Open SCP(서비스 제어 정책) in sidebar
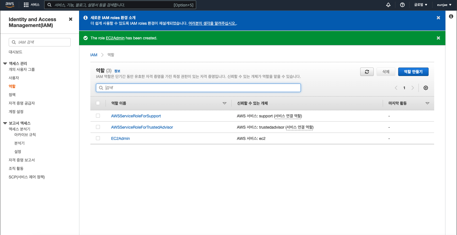 click(27, 177)
